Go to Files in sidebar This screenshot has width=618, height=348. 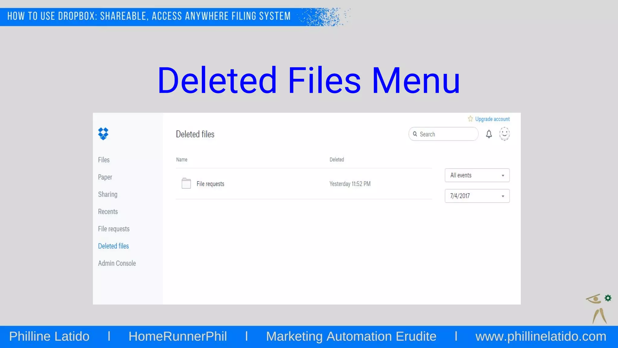(x=104, y=160)
